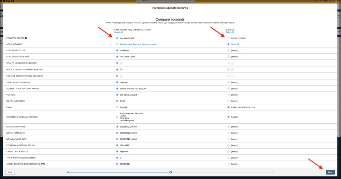Select Samuel Williams test account radio
Screen dimensions: 341x179
[117, 88]
